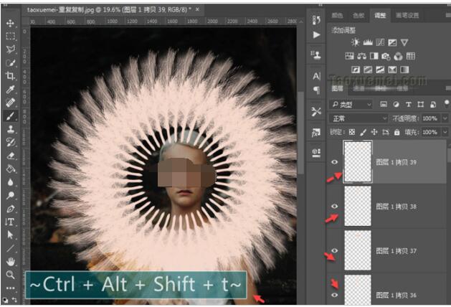Add a Photo Filter adjustment
This screenshot has height=307, width=451.
(386, 57)
